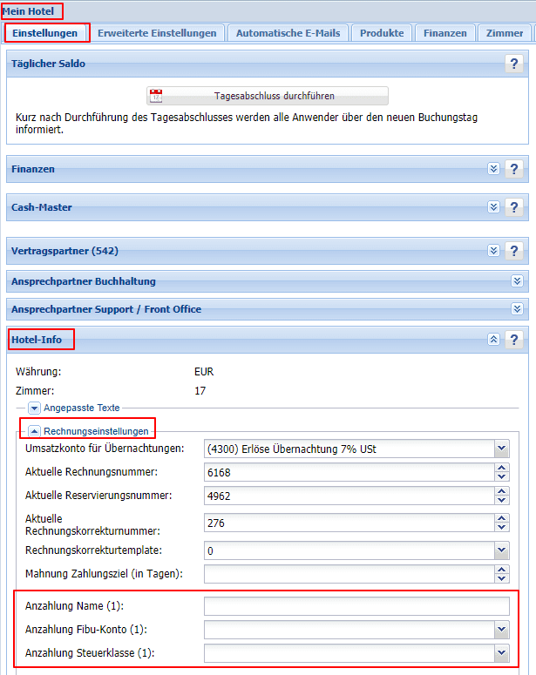Viewport: 536px width, 675px height.
Task: Collapse the Hotel-Info panel
Action: tap(494, 340)
